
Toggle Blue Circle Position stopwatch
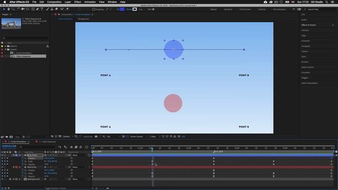23,158
